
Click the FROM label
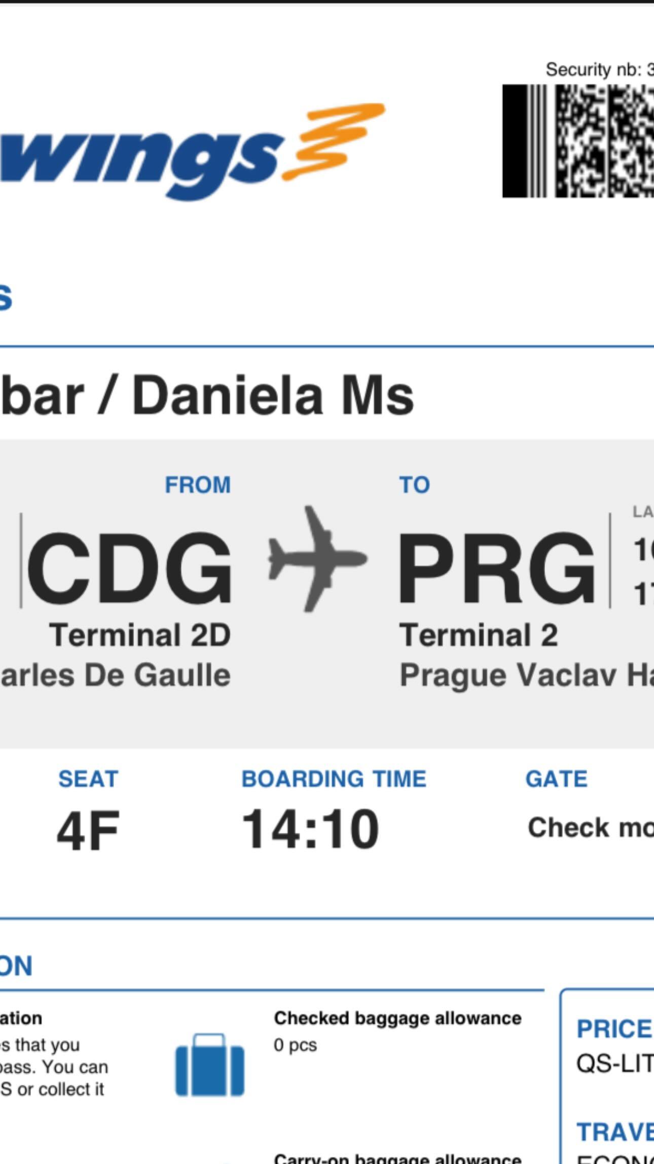point(198,485)
